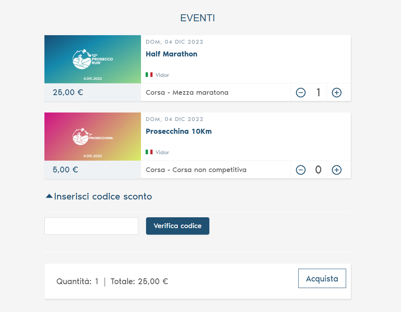Click the Corsa - Corsa non competitiva label

(196, 170)
